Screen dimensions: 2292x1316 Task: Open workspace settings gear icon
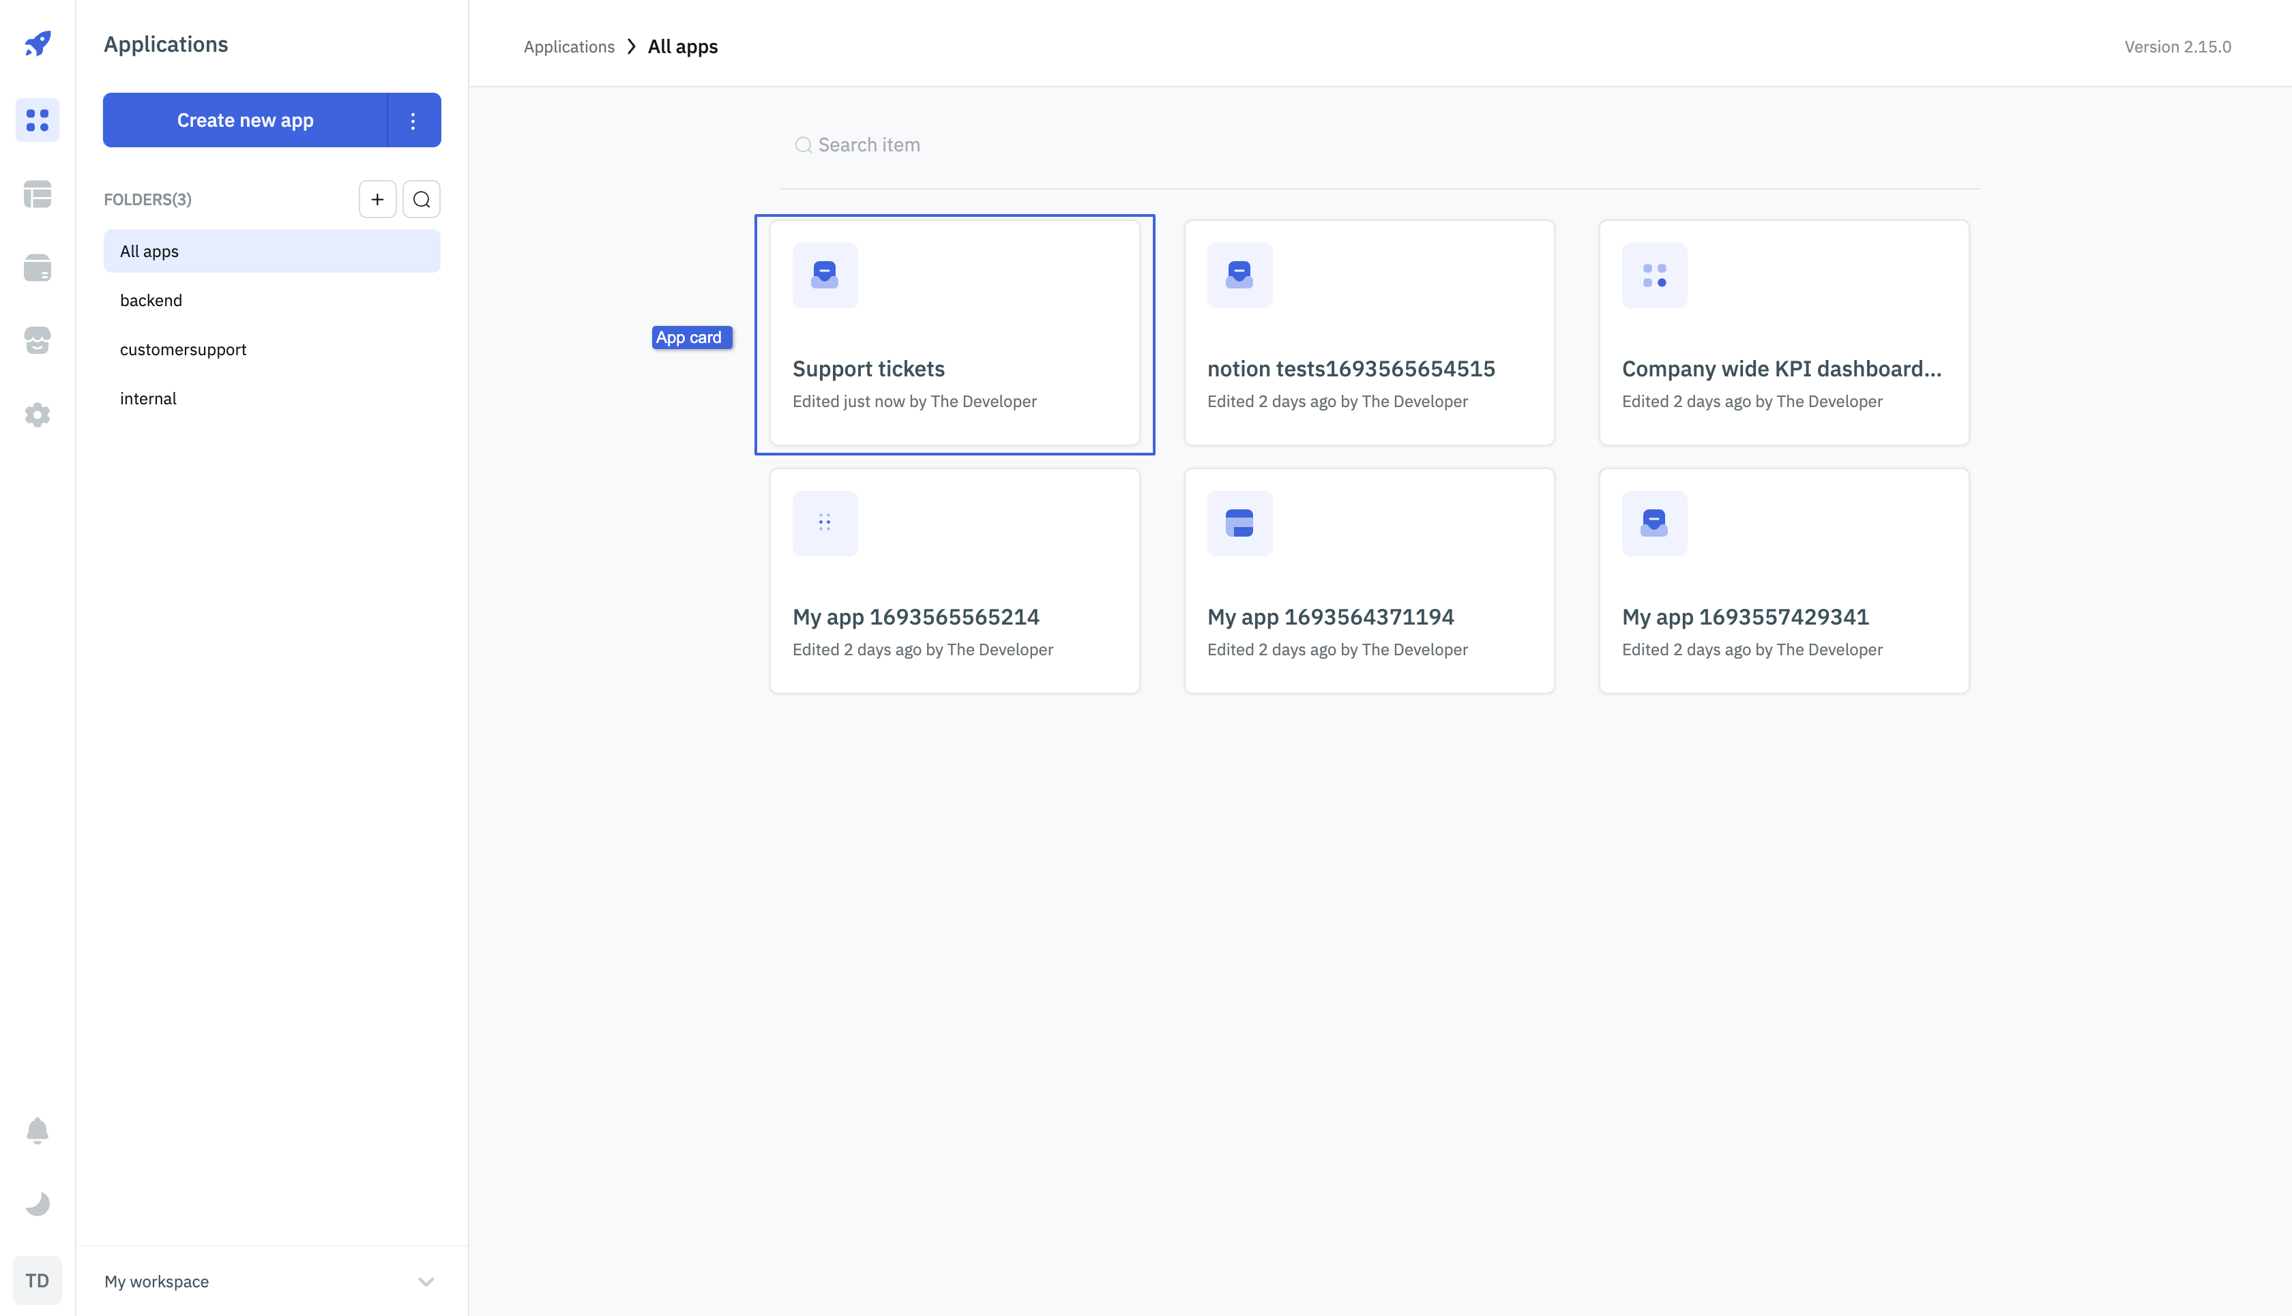coord(37,415)
